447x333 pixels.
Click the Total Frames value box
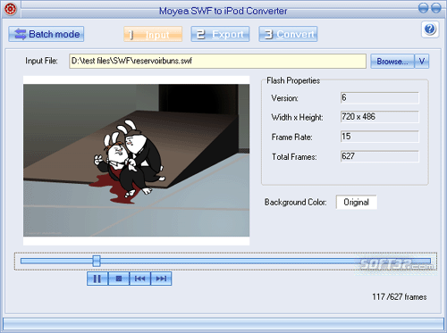point(380,156)
